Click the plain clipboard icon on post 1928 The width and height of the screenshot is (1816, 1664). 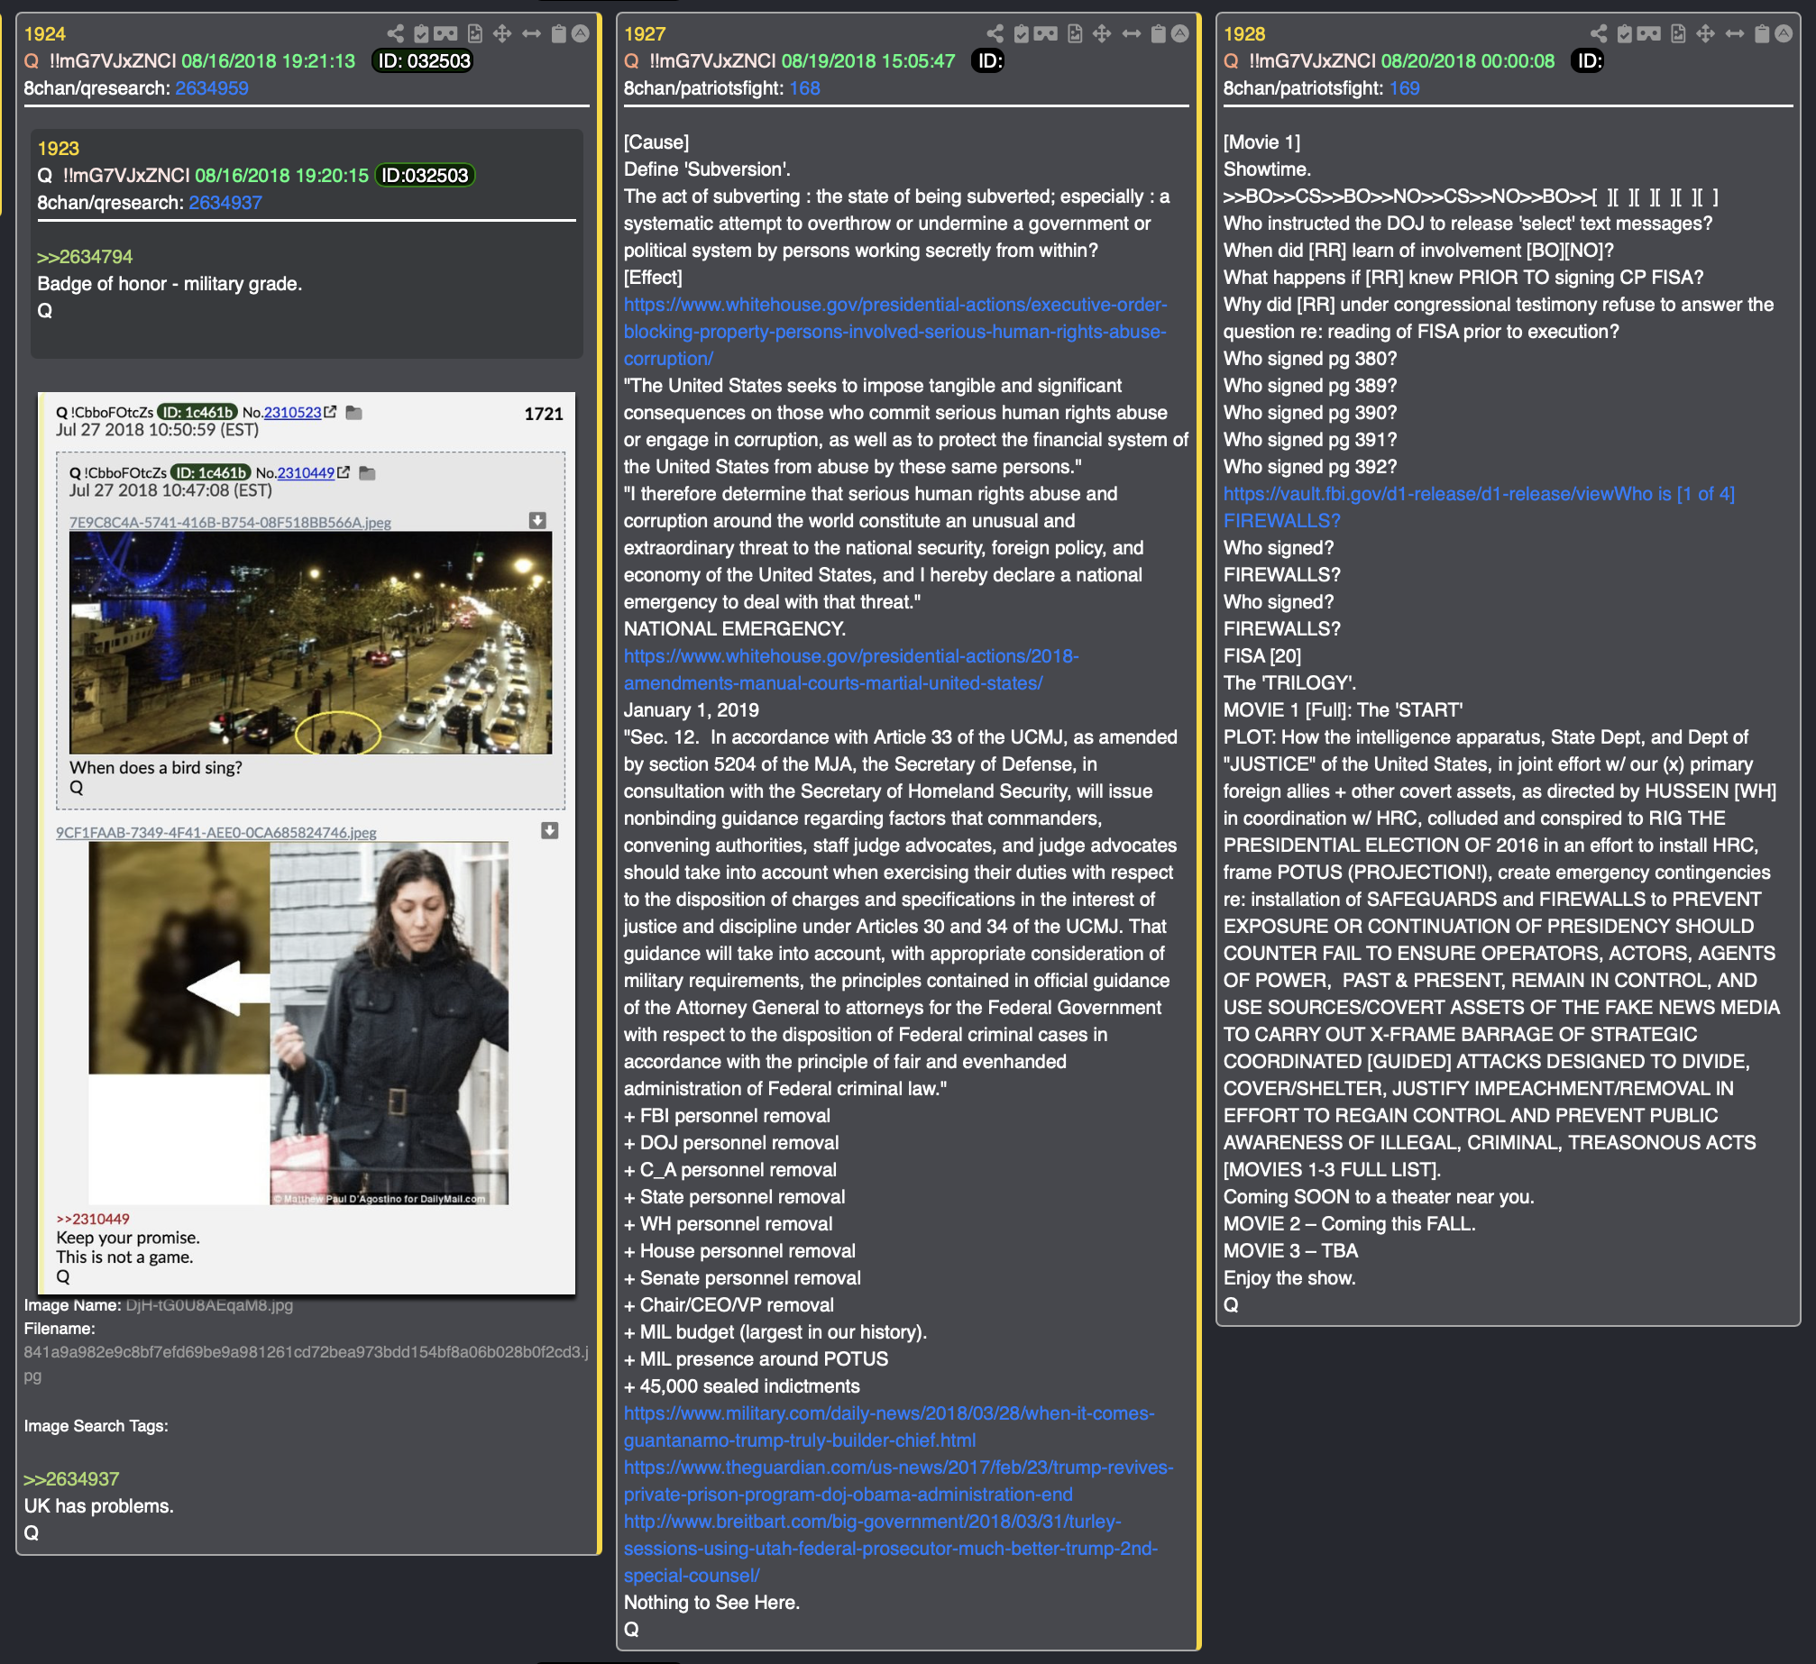click(x=1762, y=34)
